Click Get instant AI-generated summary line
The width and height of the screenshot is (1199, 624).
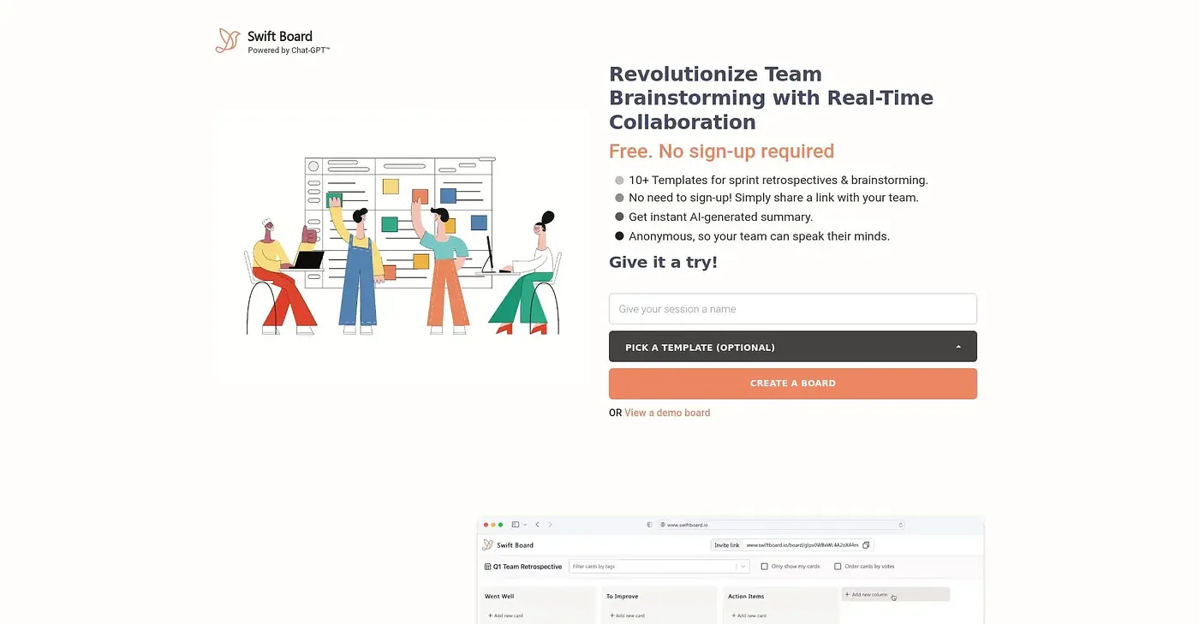[720, 217]
